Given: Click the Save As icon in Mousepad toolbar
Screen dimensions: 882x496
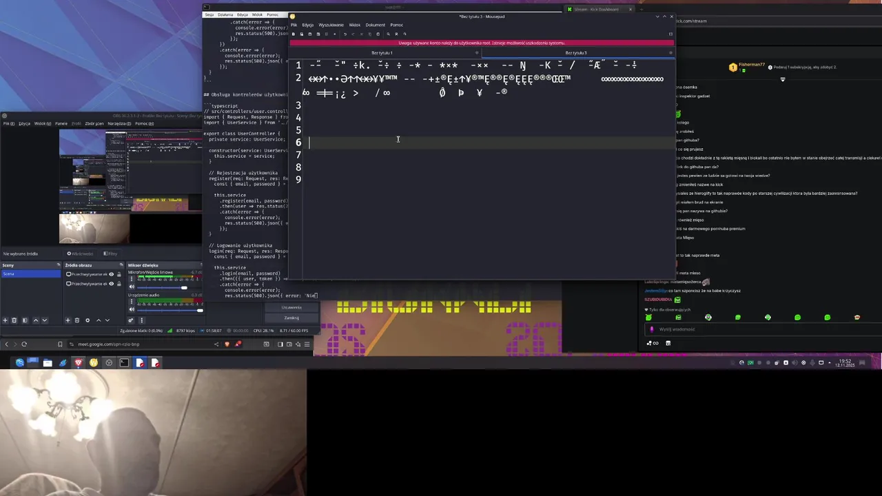Looking at the screenshot, I should 318,34.
